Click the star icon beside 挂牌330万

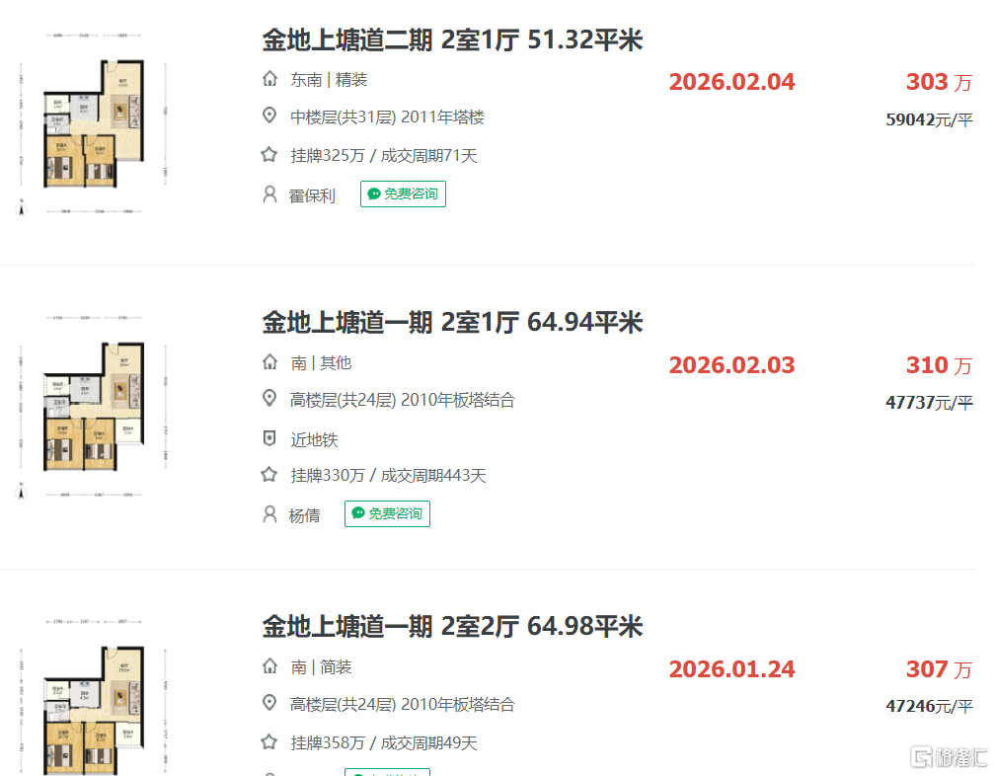tap(269, 475)
